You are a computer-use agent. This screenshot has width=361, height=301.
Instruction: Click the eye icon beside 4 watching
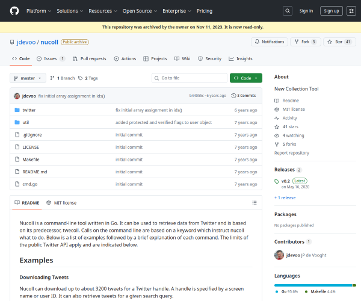(x=277, y=135)
